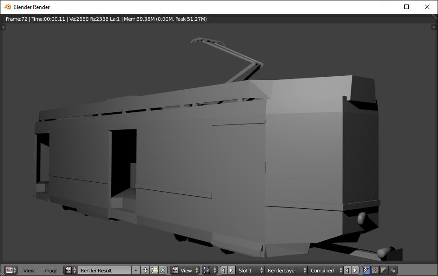Click the Render Result image name field
Image resolution: width=438 pixels, height=276 pixels.
tap(104, 271)
